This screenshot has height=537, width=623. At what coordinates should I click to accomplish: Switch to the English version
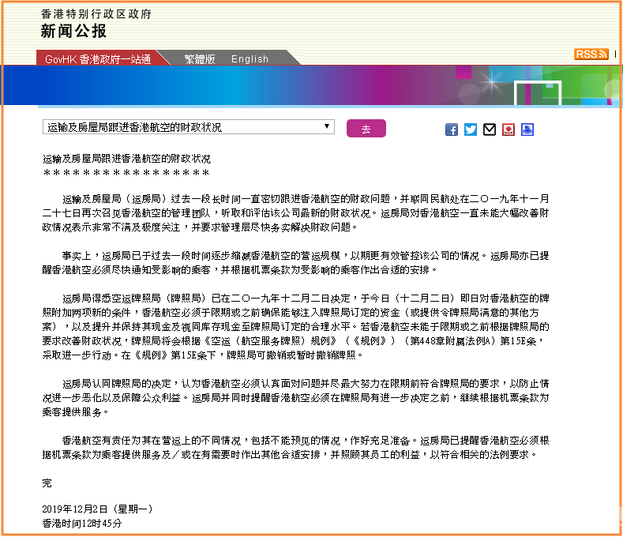250,59
